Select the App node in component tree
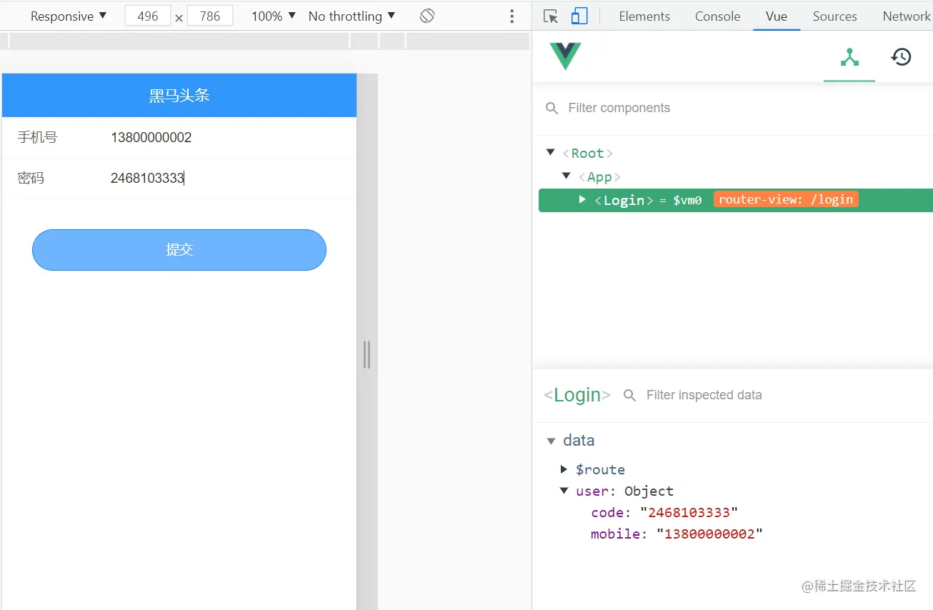This screenshot has height=610, width=933. pos(599,176)
